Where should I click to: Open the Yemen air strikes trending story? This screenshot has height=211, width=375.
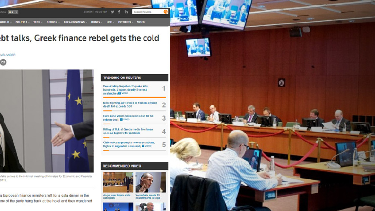click(130, 105)
